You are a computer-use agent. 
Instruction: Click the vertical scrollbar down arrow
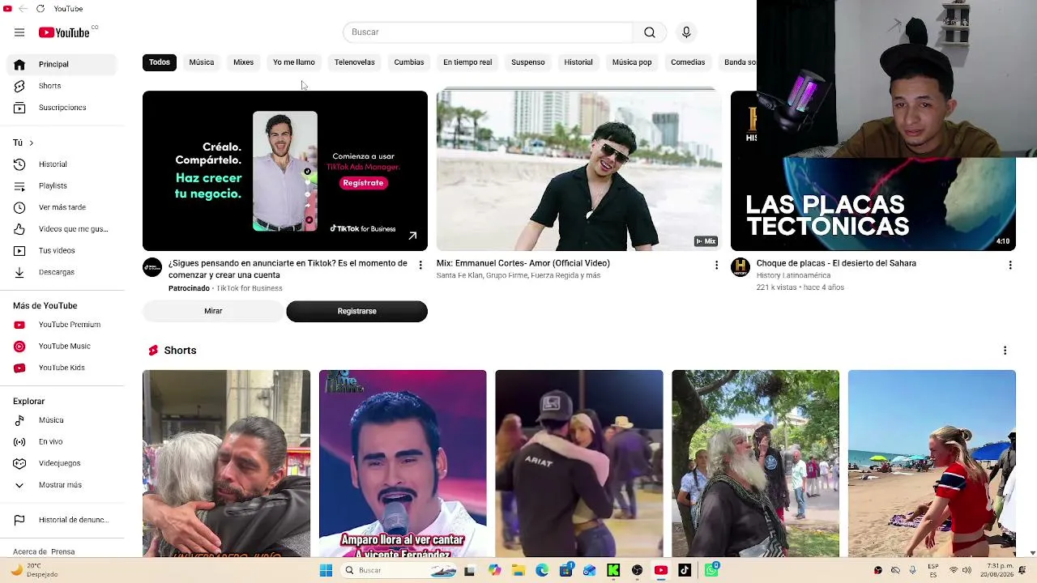point(1032,553)
